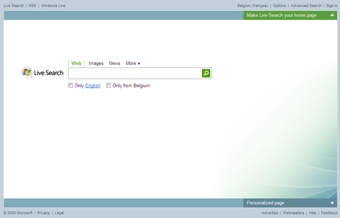Click arrow on Make Live Search home page banner
Viewport: 340px width, 218px height.
tap(331, 15)
